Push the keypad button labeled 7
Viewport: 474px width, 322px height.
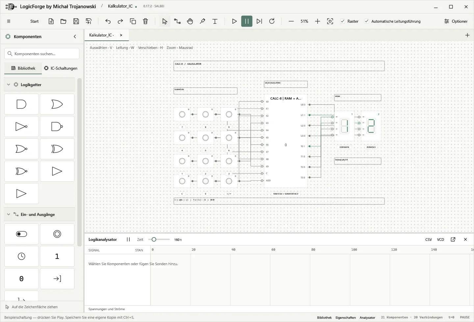click(x=182, y=114)
